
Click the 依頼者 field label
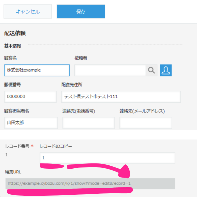click(x=81, y=58)
